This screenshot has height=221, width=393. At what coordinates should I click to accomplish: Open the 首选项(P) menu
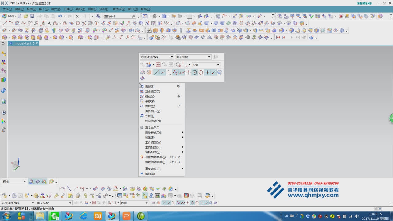pyautogui.click(x=118, y=9)
